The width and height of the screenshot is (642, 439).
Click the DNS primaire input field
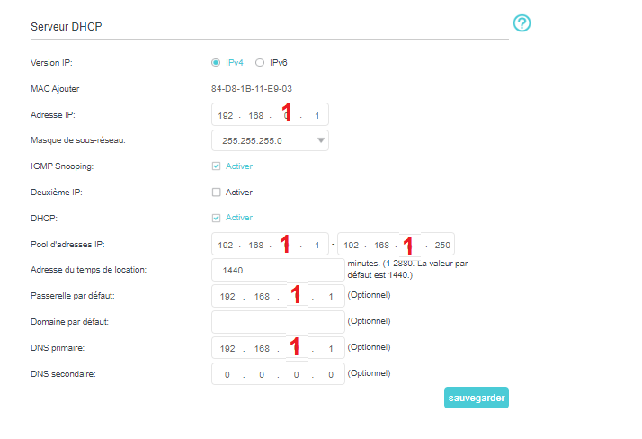[x=277, y=347]
